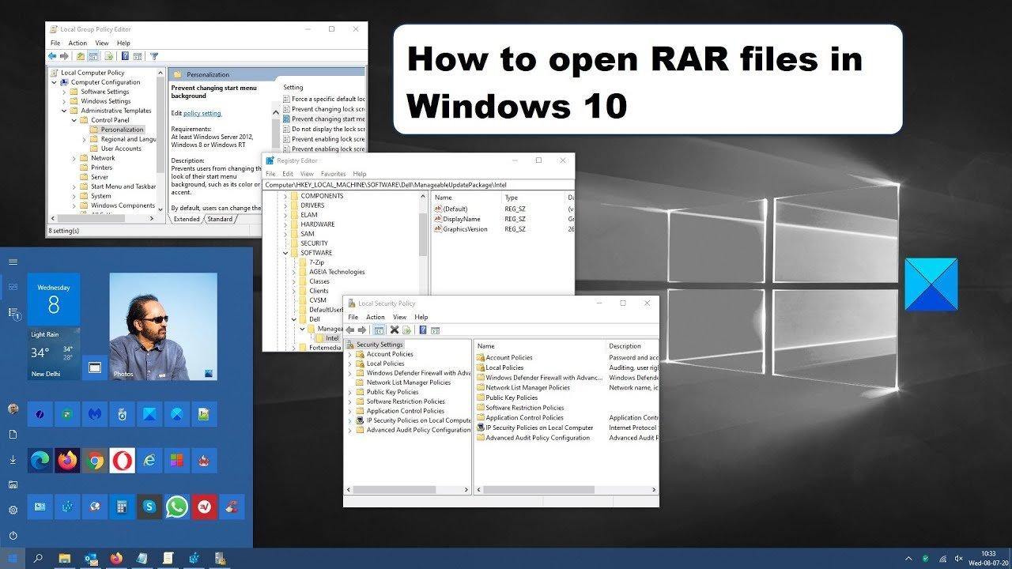This screenshot has height=569, width=1012.
Task: Open Google Chrome tile in Start menu
Action: (x=95, y=460)
